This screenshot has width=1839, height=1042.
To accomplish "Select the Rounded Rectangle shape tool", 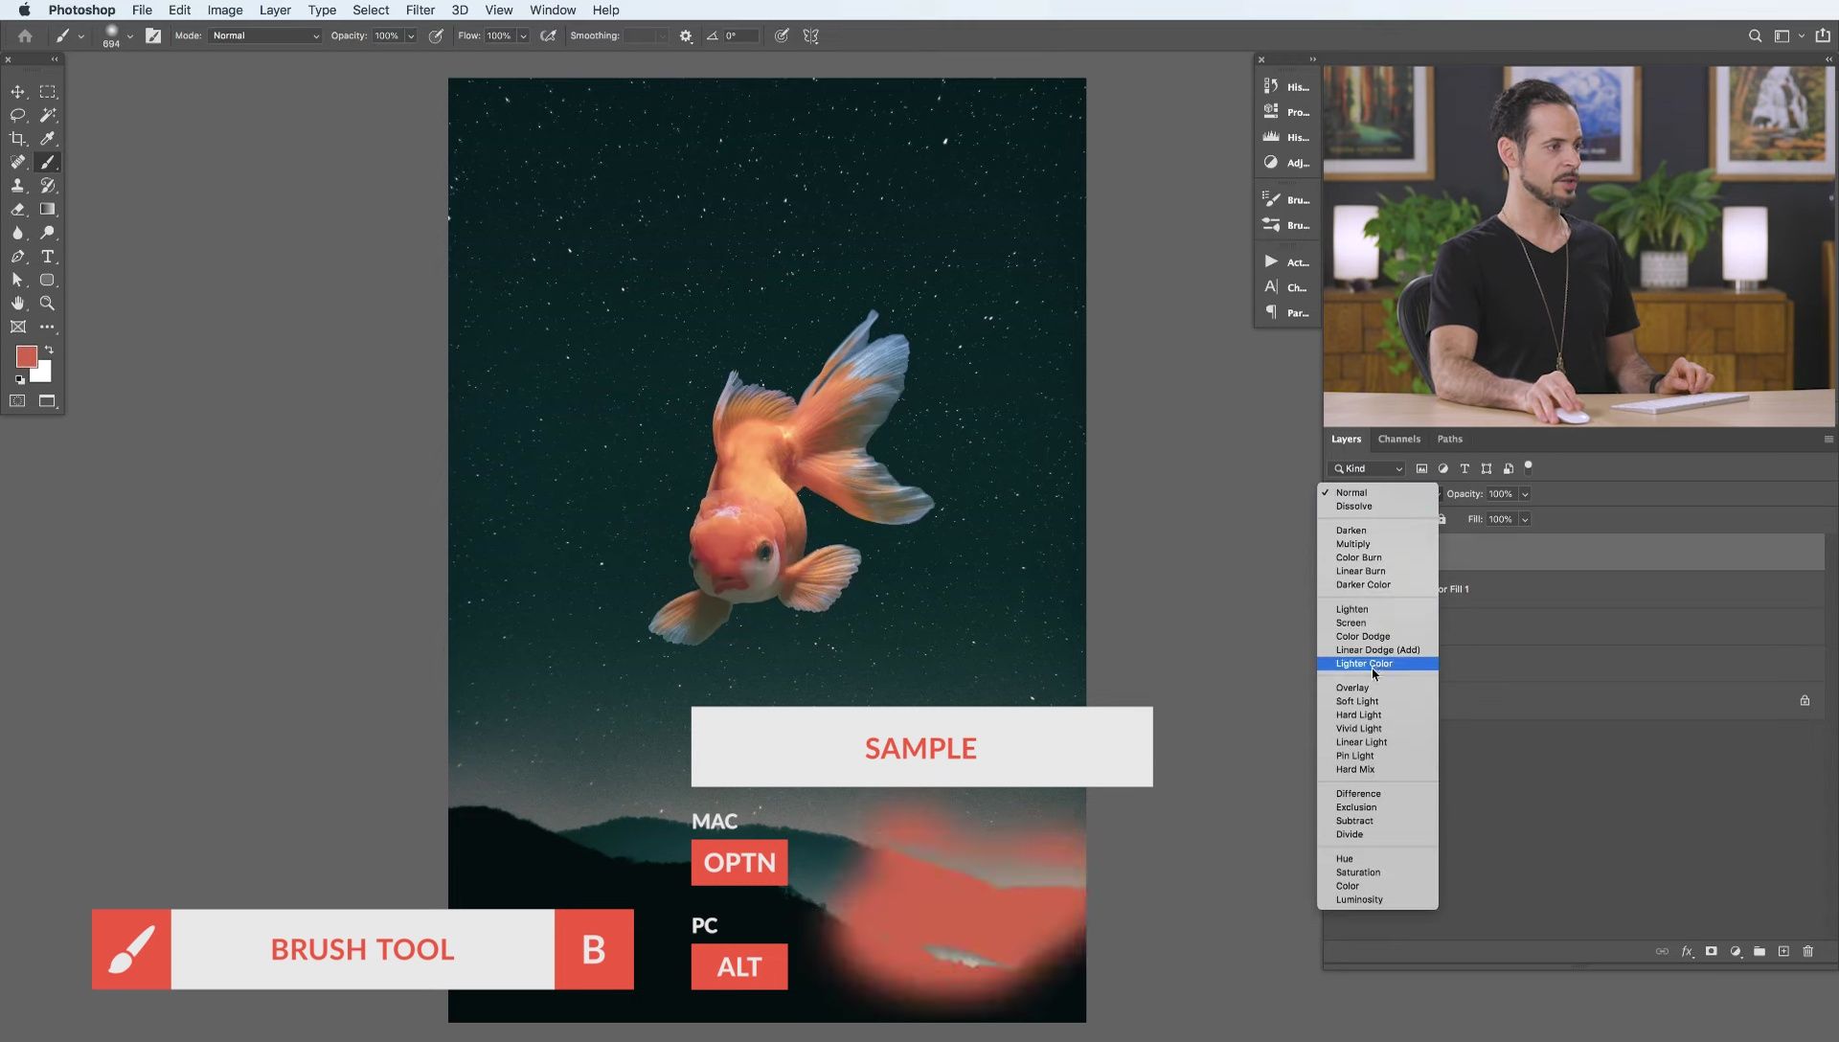I will pos(47,280).
